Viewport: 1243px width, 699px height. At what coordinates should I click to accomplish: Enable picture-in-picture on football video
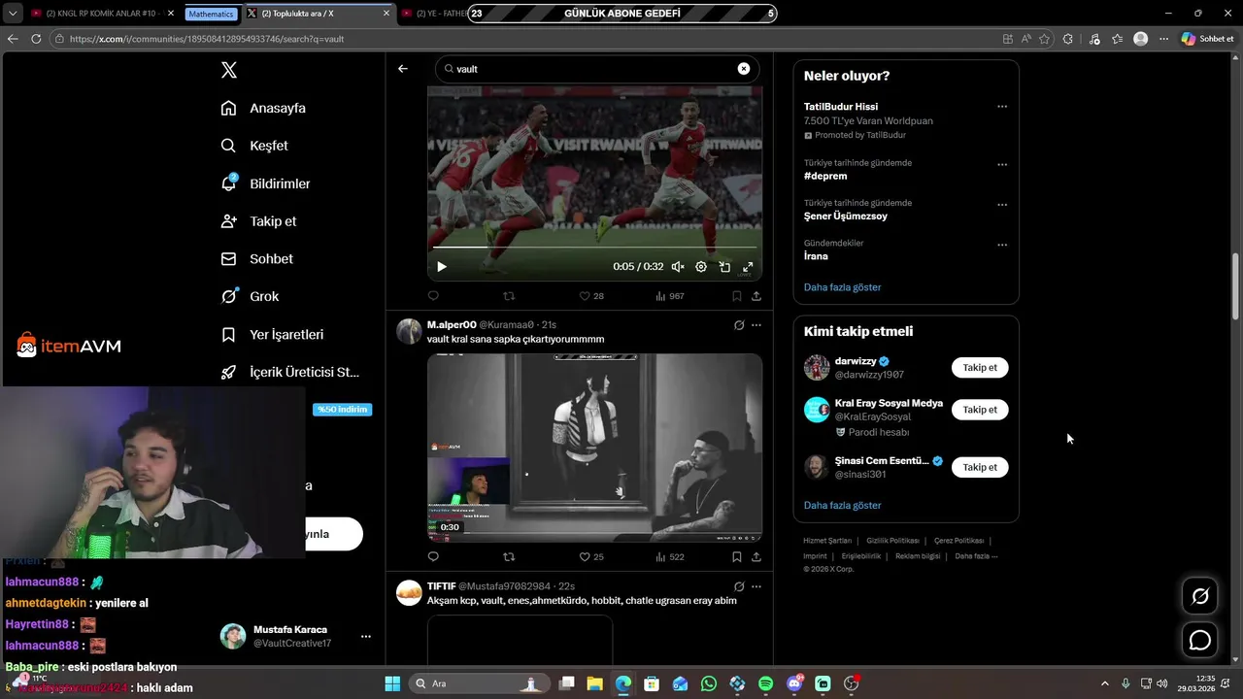(x=724, y=267)
